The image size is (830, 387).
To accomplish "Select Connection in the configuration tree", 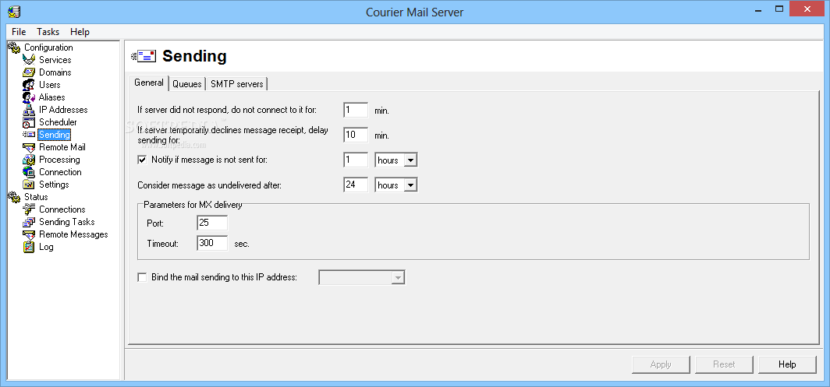I will [60, 172].
